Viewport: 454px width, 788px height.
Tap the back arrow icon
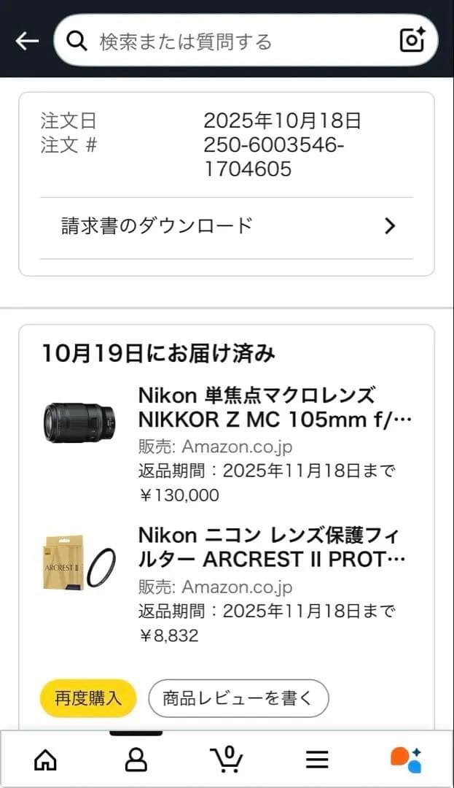(26, 39)
